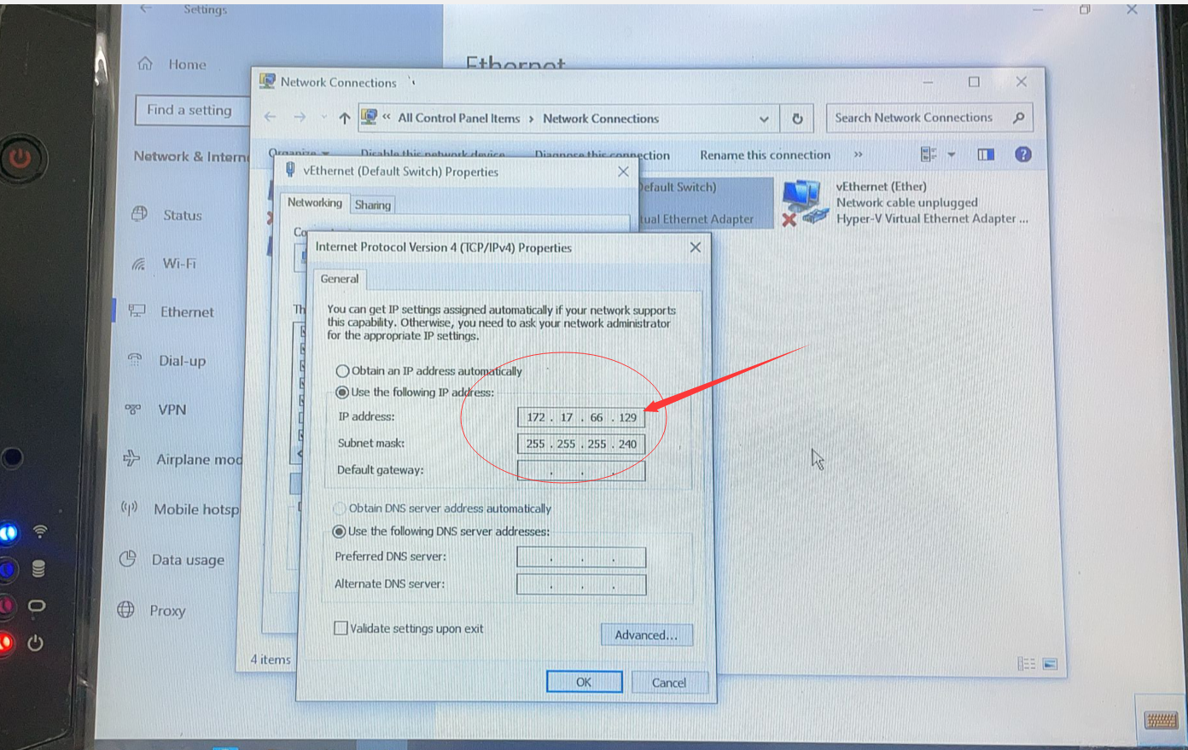This screenshot has width=1188, height=750.
Task: Toggle the preview pane icon
Action: tap(986, 154)
